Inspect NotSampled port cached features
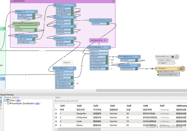This screenshot has width=187, height=131. 34,18
